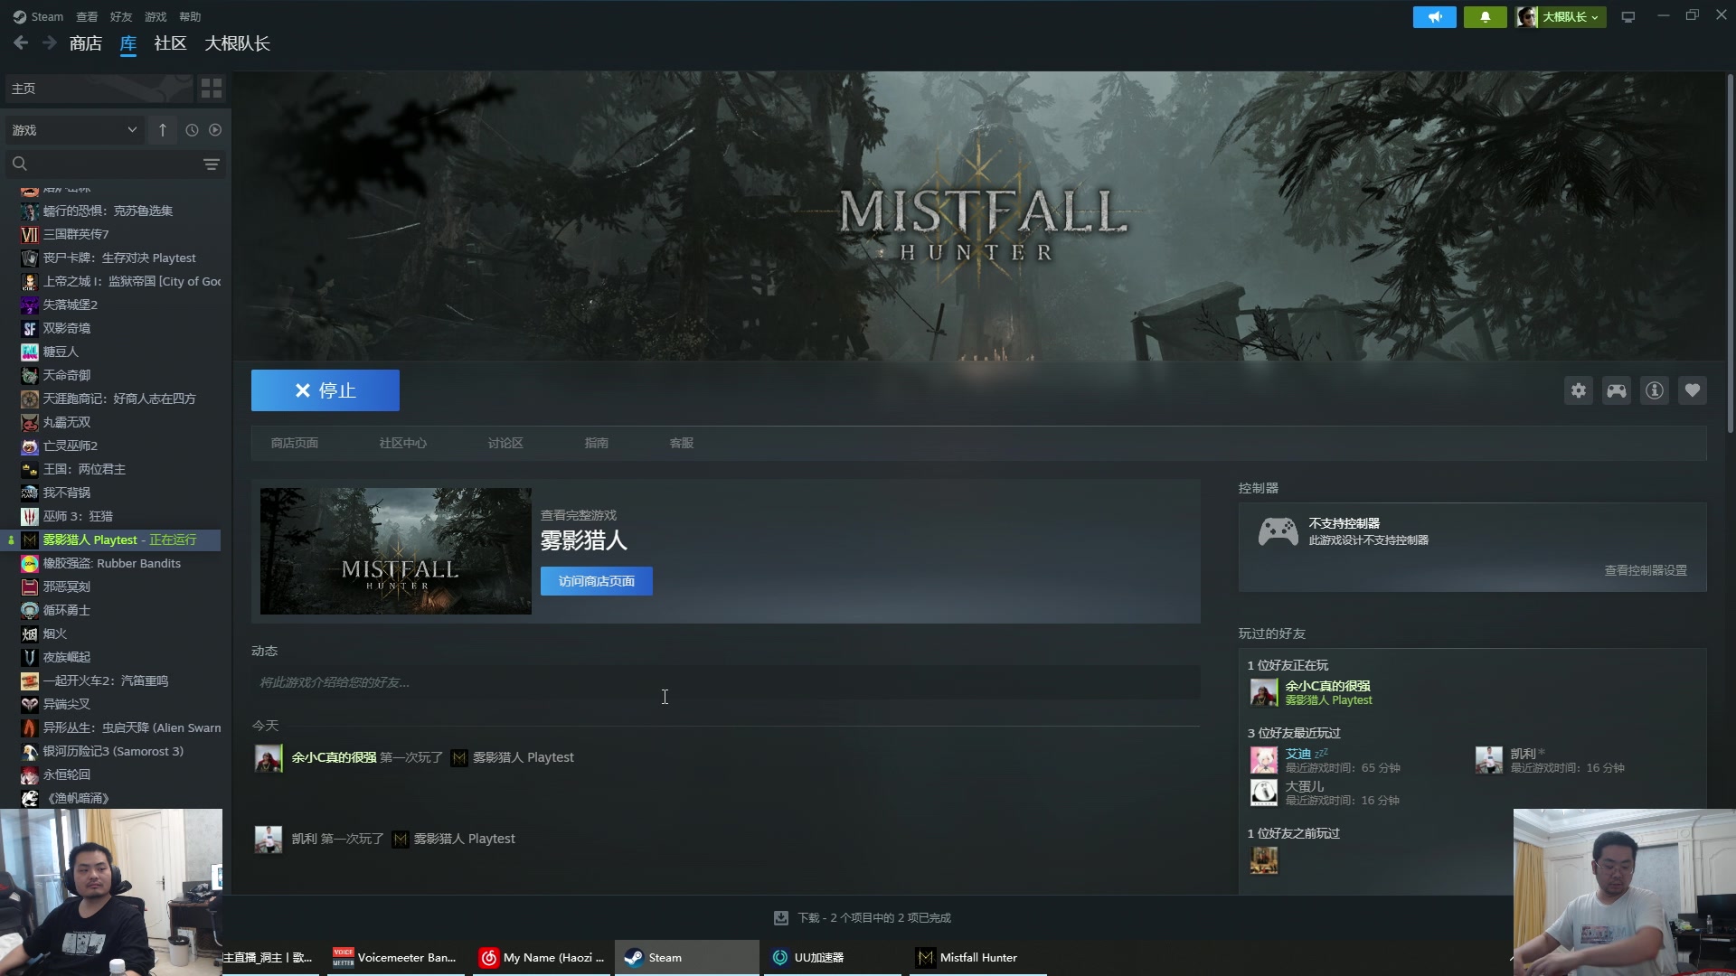This screenshot has width=1736, height=976.
Task: Go to the 社区 tab
Action: tap(170, 43)
